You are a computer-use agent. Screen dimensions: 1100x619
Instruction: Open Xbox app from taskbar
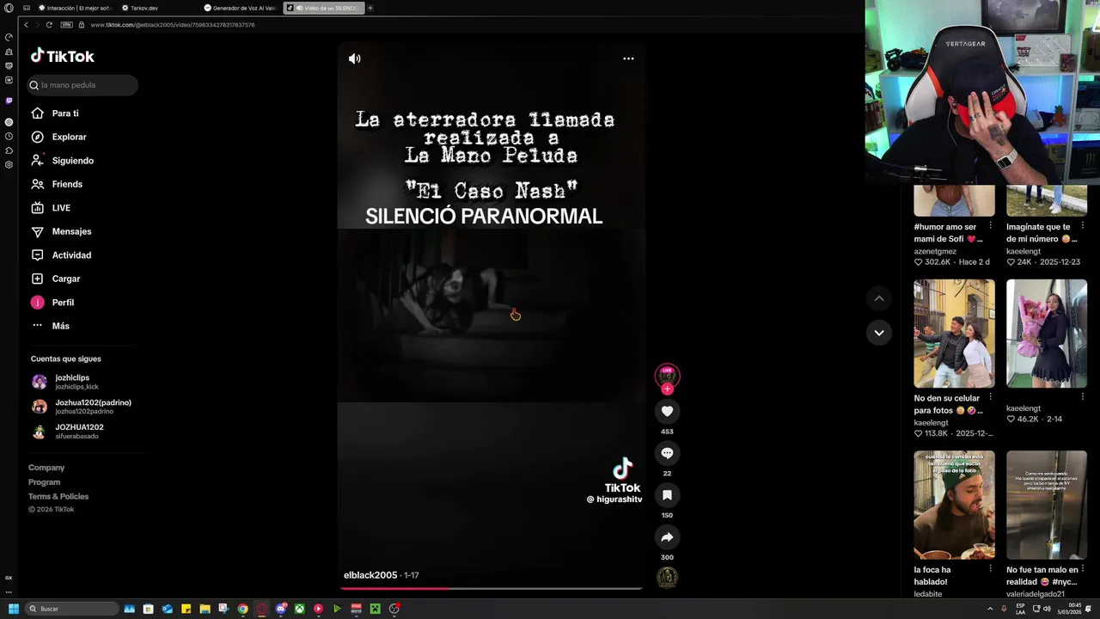pyautogui.click(x=299, y=609)
